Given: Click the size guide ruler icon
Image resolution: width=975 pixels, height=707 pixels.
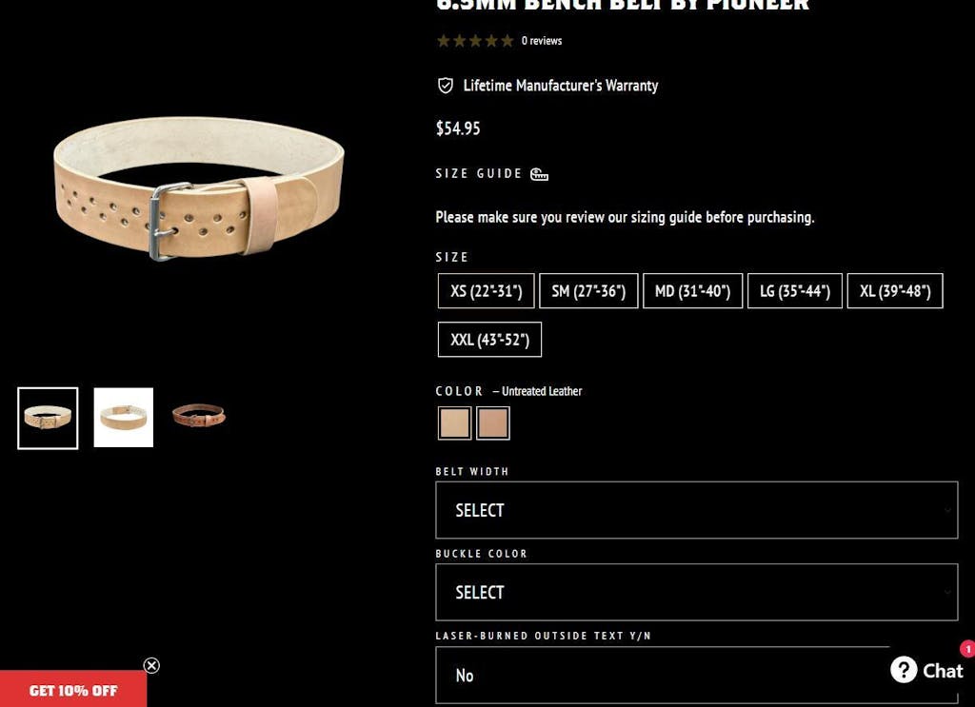Looking at the screenshot, I should (539, 174).
